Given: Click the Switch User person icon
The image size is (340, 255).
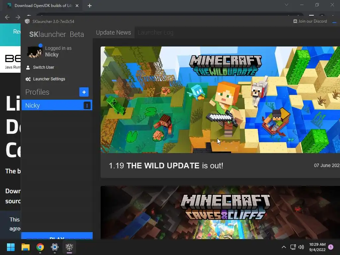Looking at the screenshot, I should coord(28,67).
